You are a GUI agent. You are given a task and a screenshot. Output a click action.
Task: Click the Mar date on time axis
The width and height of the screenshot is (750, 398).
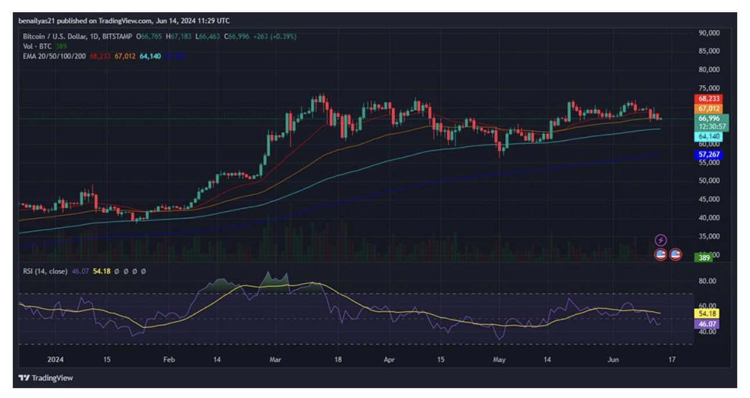point(276,360)
